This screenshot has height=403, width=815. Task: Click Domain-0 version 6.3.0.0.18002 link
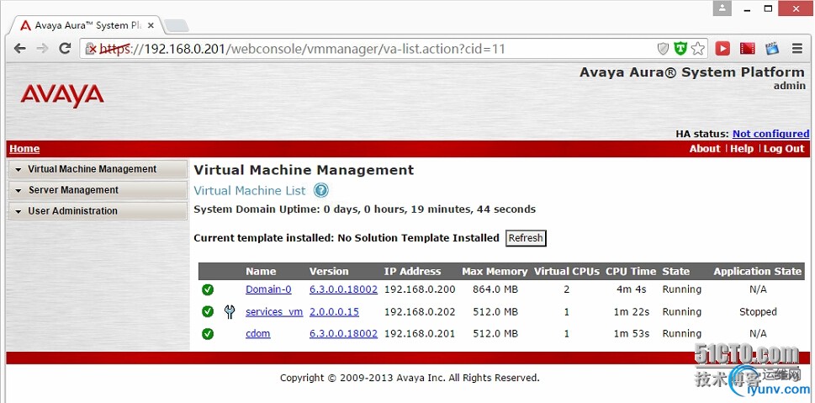tap(343, 289)
